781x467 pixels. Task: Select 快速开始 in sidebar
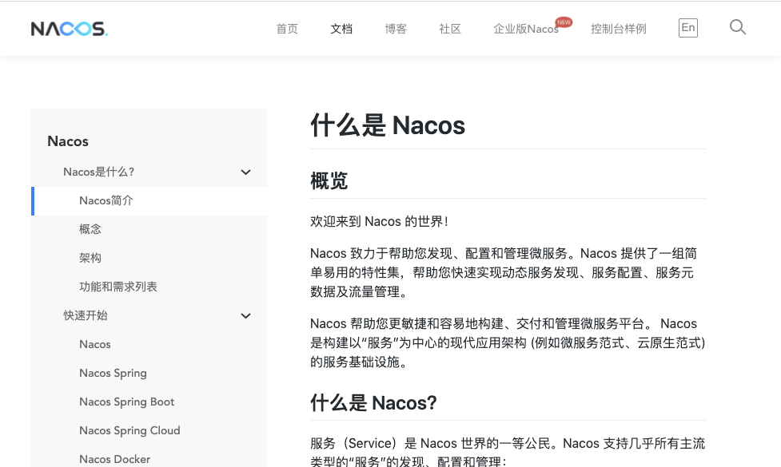pyautogui.click(x=86, y=316)
